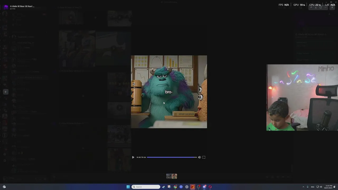
Task: Open the system volume tray icon
Action: (321, 187)
